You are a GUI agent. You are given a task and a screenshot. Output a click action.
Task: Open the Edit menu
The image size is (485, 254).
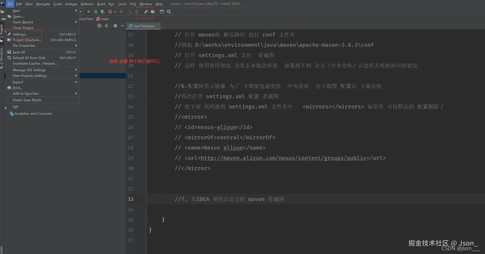click(x=19, y=4)
